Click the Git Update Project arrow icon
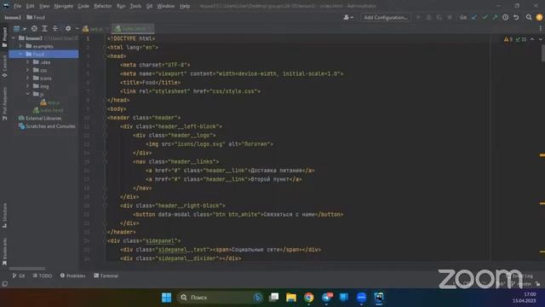 474,17
